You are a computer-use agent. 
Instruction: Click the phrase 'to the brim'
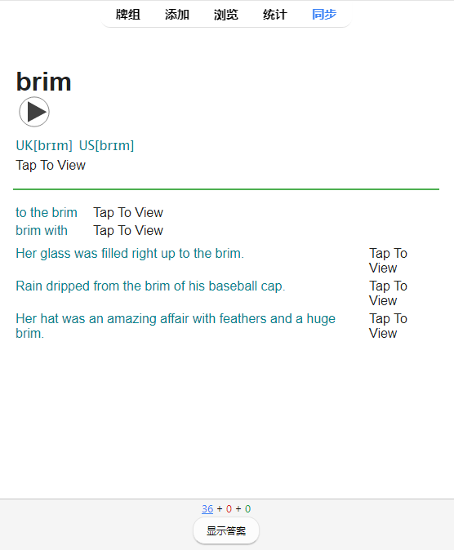click(x=47, y=212)
